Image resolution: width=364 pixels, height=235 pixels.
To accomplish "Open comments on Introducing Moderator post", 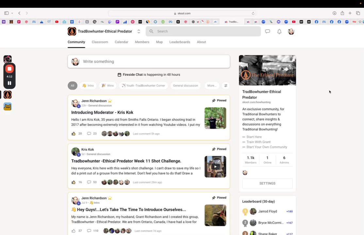I will coord(92,133).
